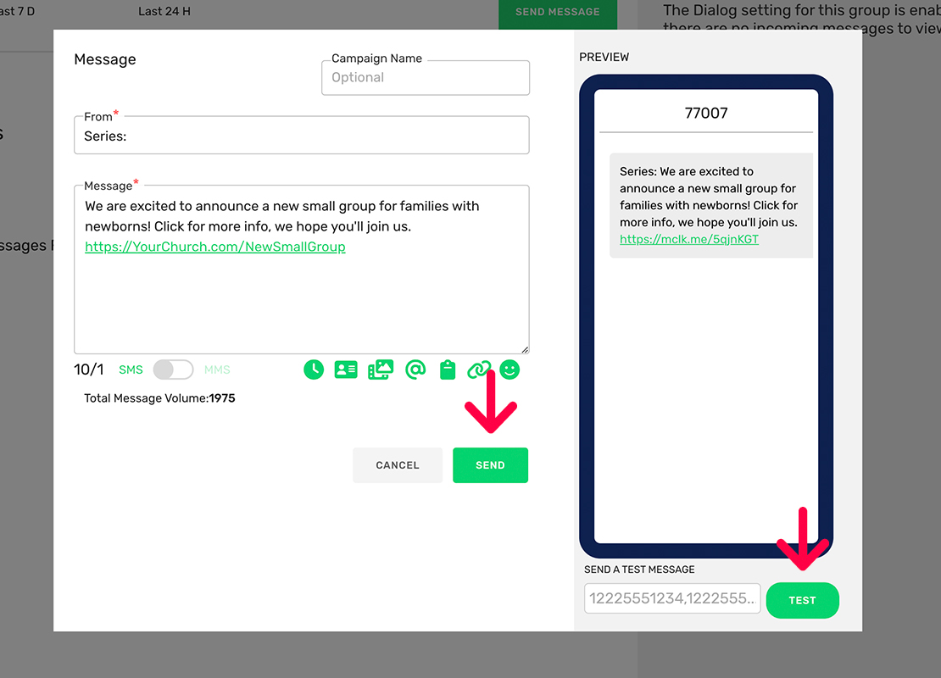Click the SEND MESSAGE button at top
This screenshot has width=941, height=678.
click(x=557, y=12)
